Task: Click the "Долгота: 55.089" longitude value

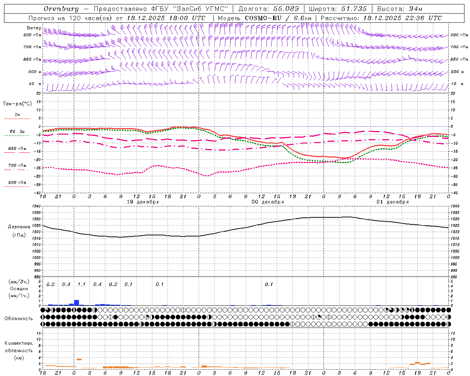Action: pyautogui.click(x=269, y=9)
